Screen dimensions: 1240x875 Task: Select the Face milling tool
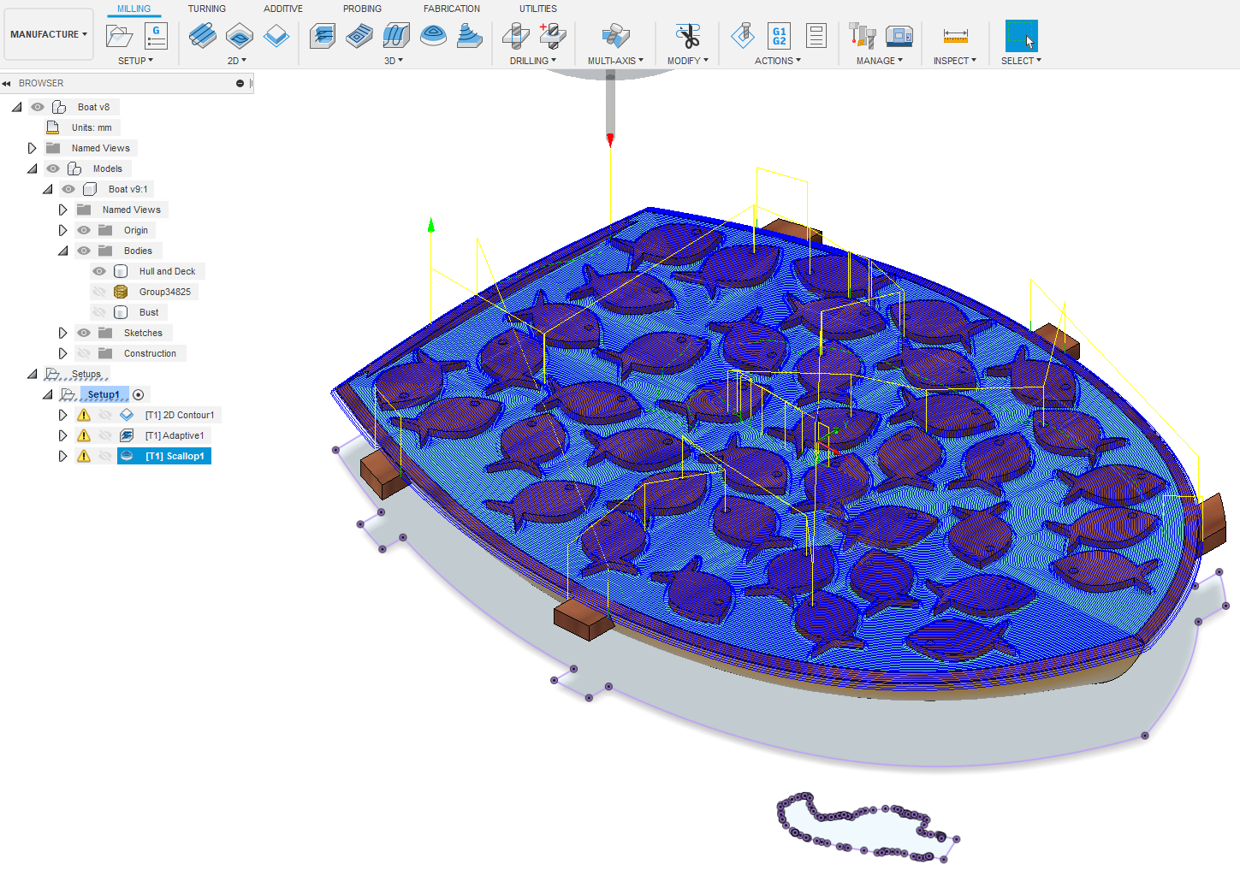click(x=276, y=36)
